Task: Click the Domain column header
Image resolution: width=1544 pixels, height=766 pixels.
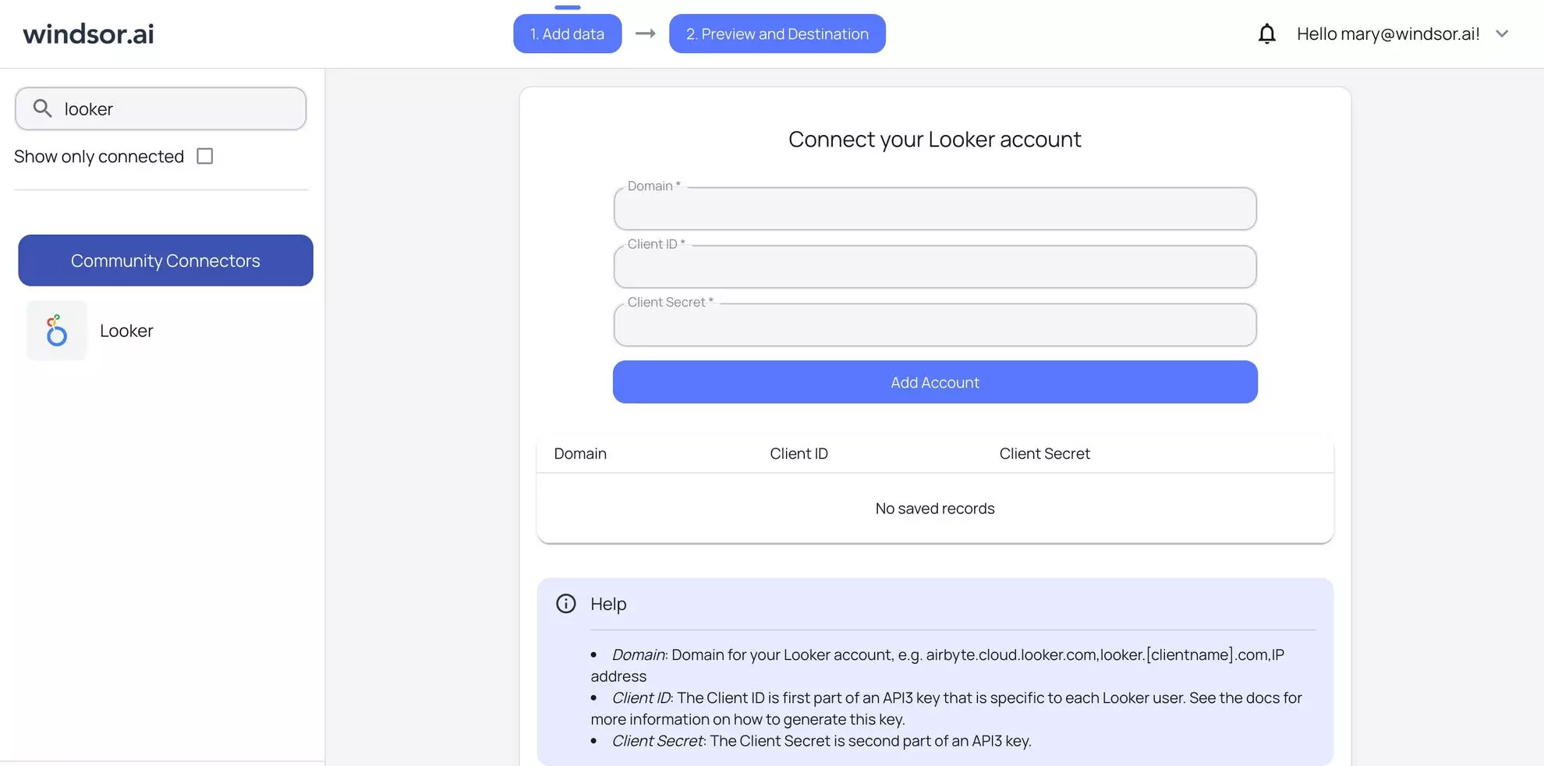Action: tap(580, 453)
